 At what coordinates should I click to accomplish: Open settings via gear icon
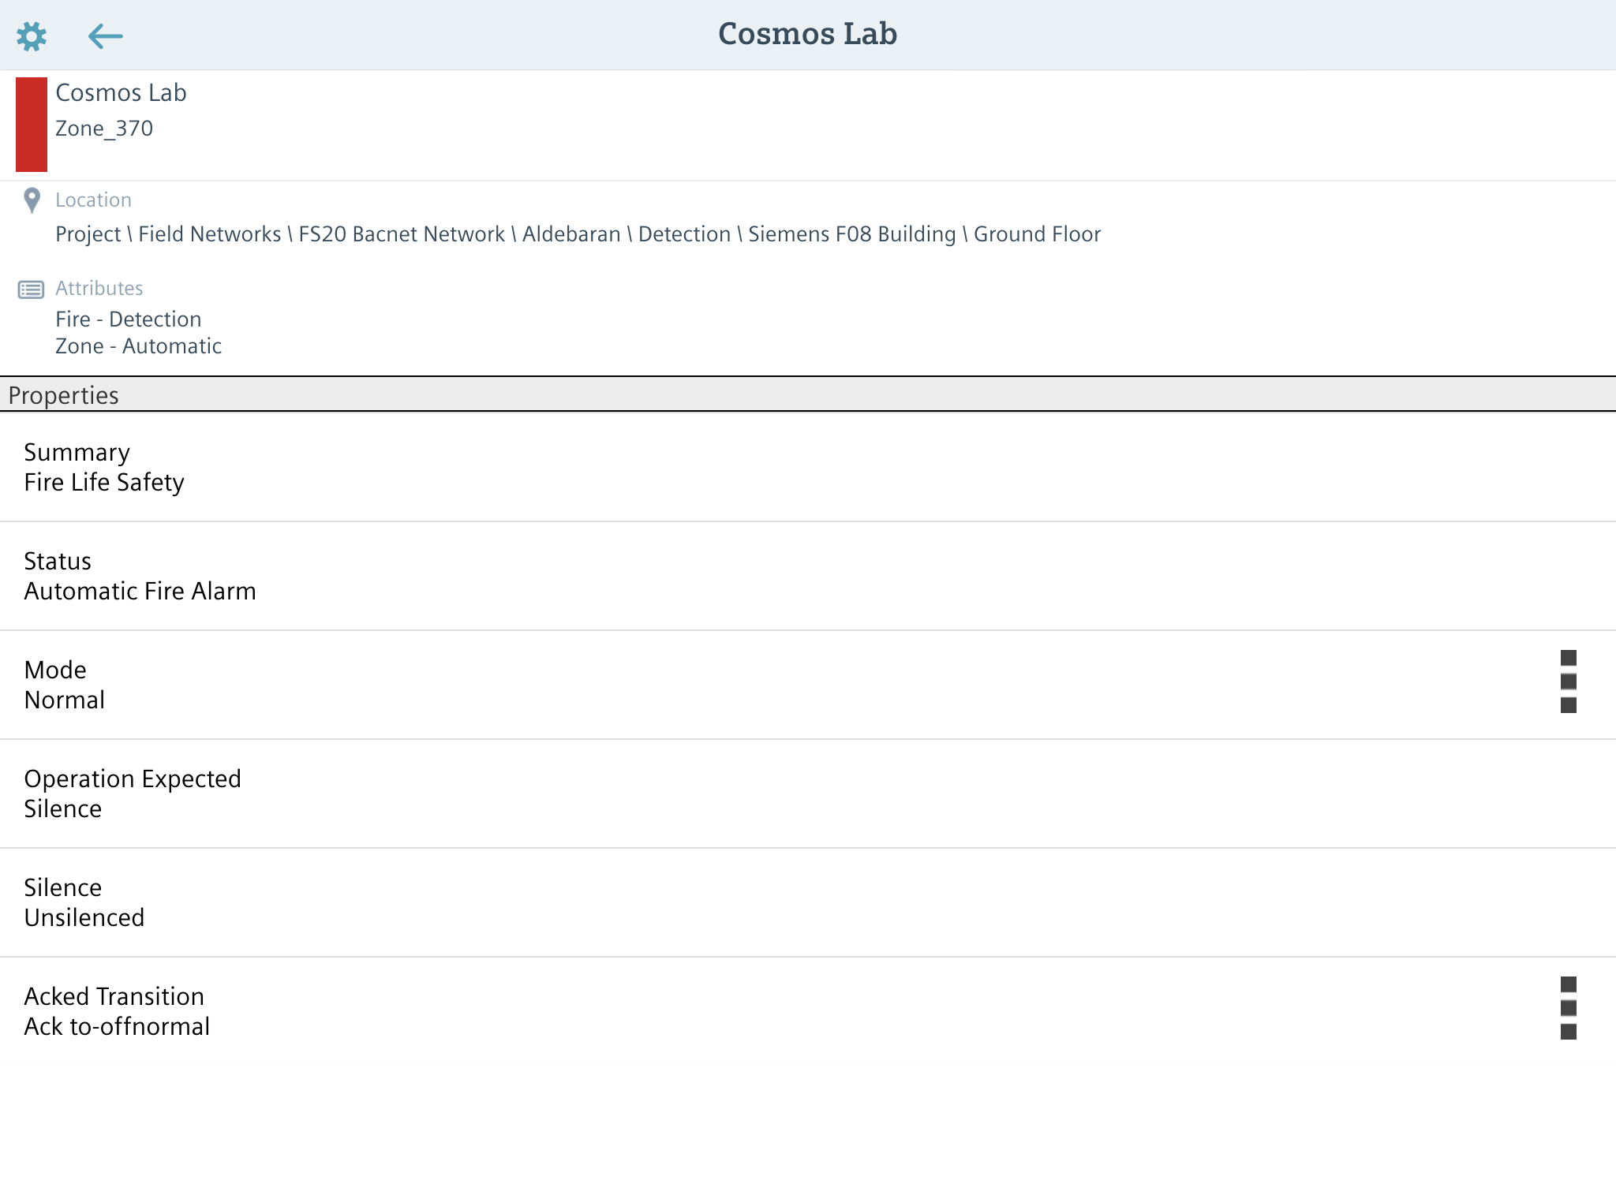[x=32, y=36]
